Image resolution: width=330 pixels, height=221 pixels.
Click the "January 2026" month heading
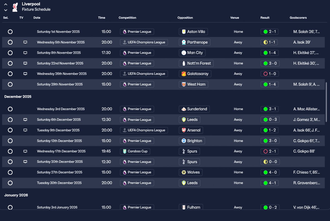[x=16, y=195]
